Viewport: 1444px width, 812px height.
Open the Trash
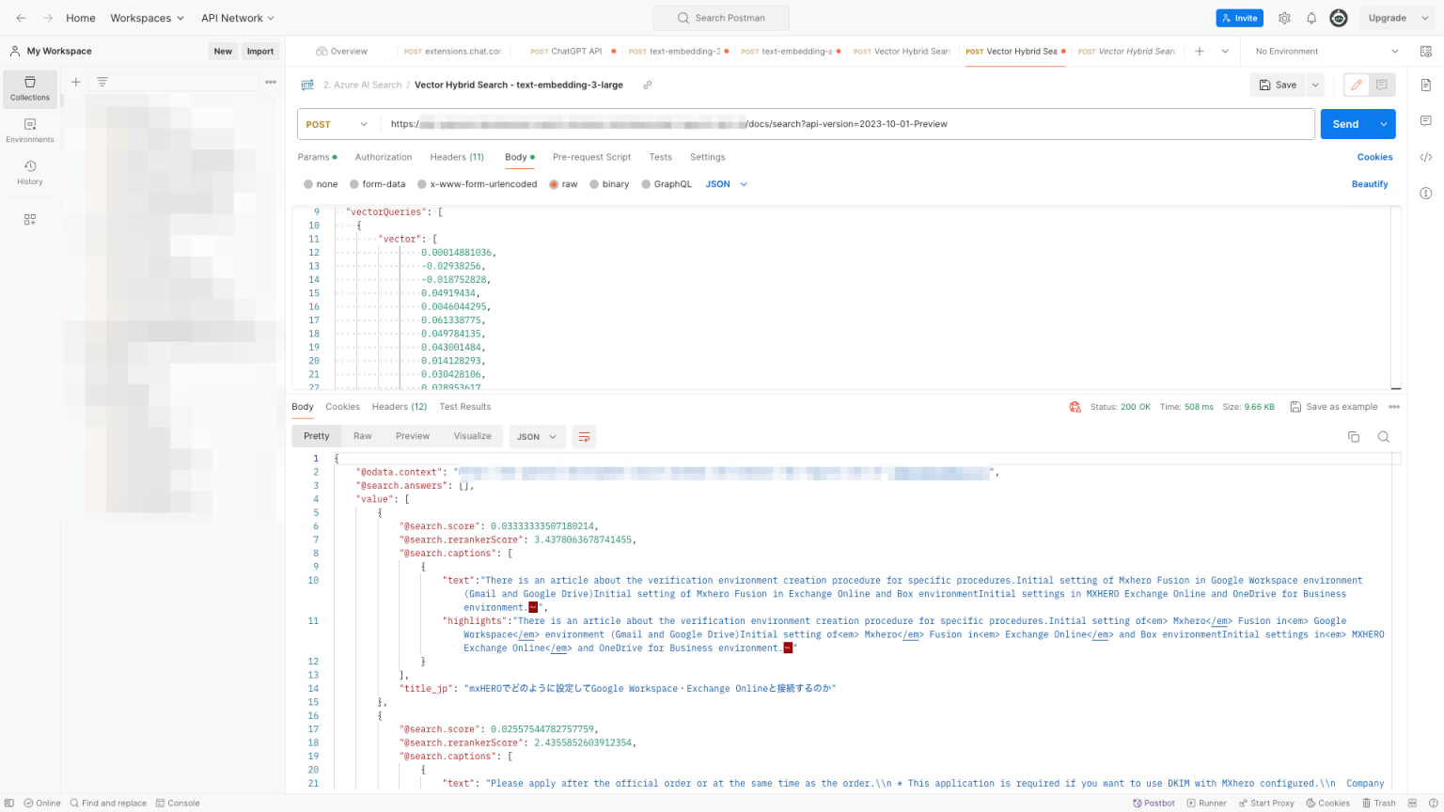[x=1378, y=803]
